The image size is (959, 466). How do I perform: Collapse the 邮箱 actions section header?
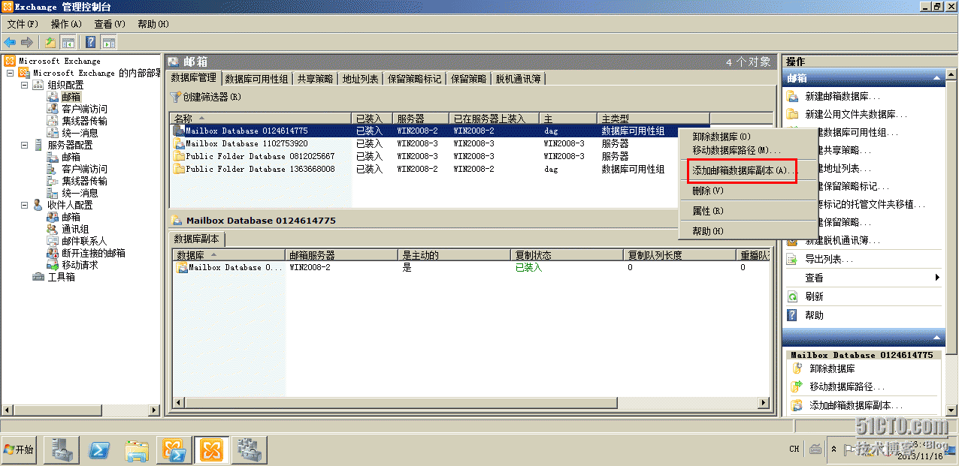tap(936, 78)
